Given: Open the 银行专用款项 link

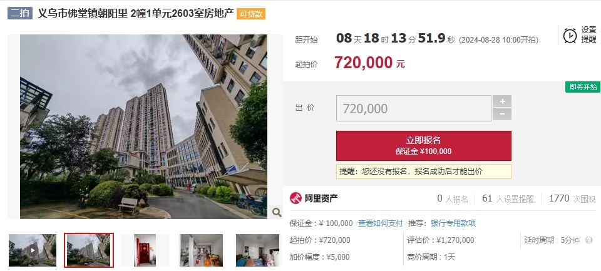Looking at the screenshot, I should pos(453,223).
